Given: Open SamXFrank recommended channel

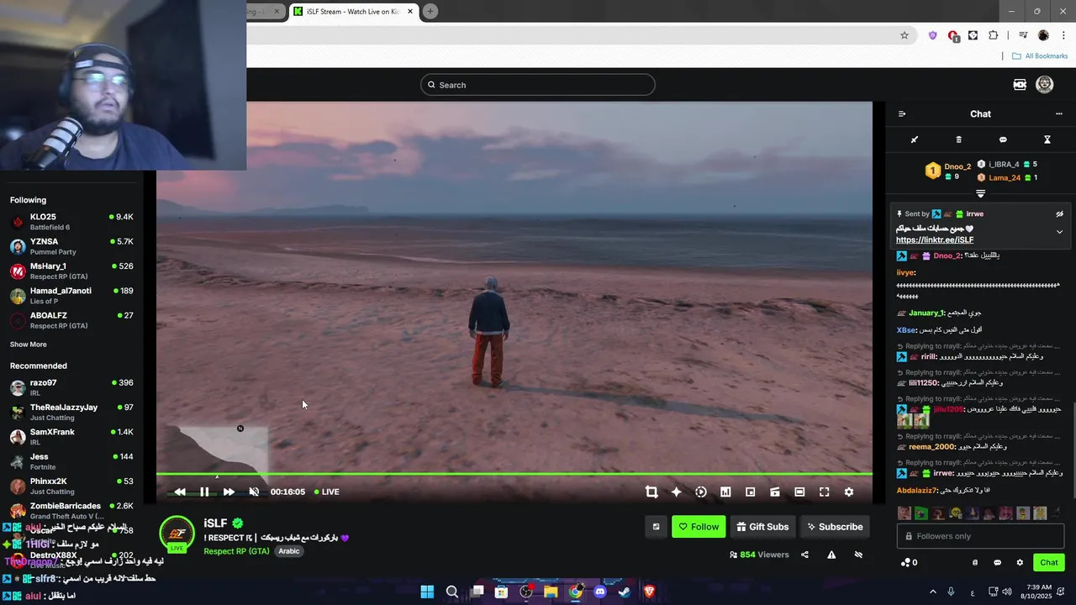Looking at the screenshot, I should (71, 437).
